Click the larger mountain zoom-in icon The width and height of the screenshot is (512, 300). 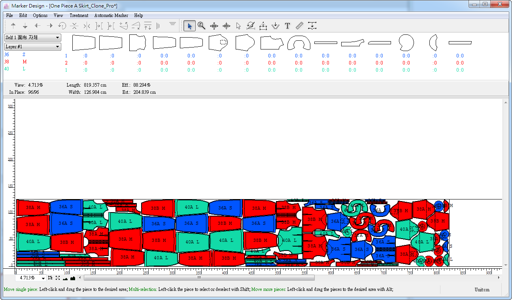pyautogui.click(x=73, y=278)
